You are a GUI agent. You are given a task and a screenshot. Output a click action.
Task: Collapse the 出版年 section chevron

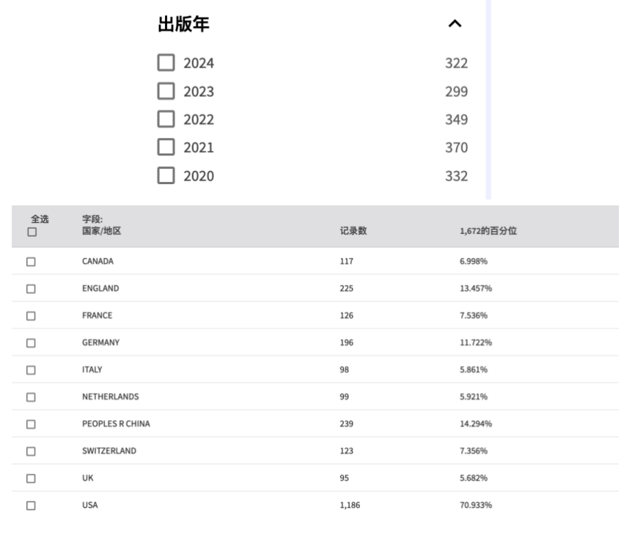(x=455, y=24)
